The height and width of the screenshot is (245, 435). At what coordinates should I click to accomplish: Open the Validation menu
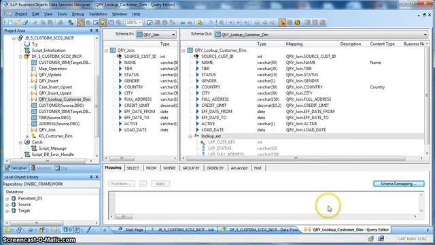coord(98,14)
